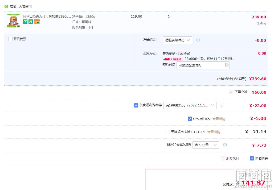Click the 88VIP专享9.5折 label
274x190 pixels.
(x=179, y=145)
